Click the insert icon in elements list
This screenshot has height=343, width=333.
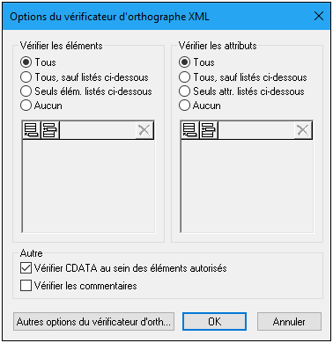coord(50,130)
